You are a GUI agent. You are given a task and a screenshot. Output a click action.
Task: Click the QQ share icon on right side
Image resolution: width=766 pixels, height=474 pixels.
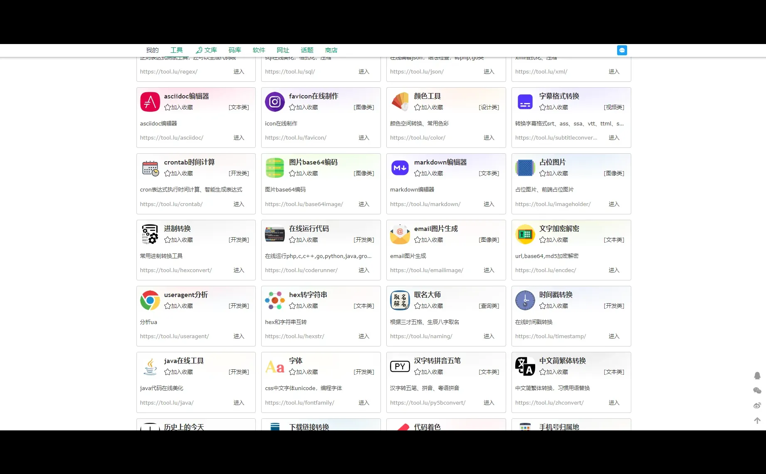tap(757, 376)
